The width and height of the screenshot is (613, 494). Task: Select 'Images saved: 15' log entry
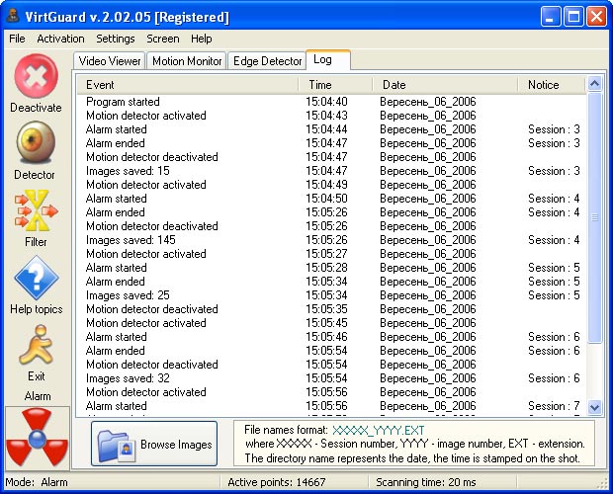pyautogui.click(x=331, y=171)
